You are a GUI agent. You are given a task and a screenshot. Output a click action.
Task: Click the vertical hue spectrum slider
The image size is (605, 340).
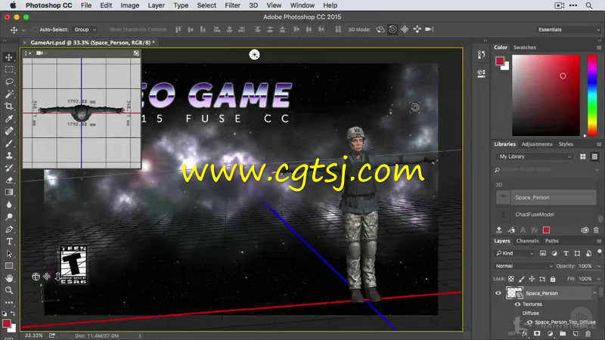(592, 95)
